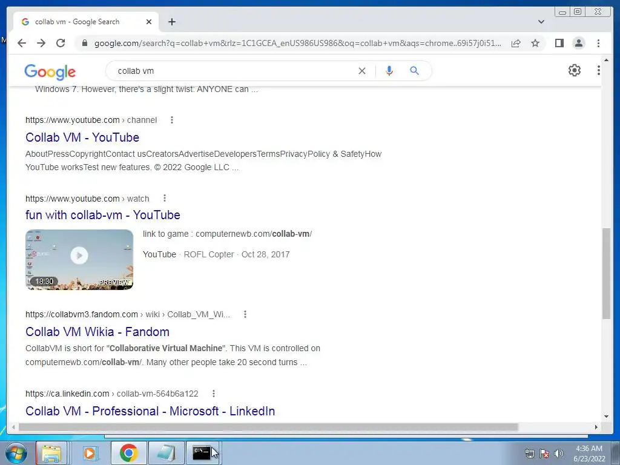The height and width of the screenshot is (465, 620).
Task: Click the scroll-down arrow of the page
Action: tap(607, 417)
